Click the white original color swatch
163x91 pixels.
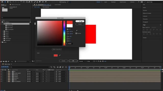coord(70,26)
